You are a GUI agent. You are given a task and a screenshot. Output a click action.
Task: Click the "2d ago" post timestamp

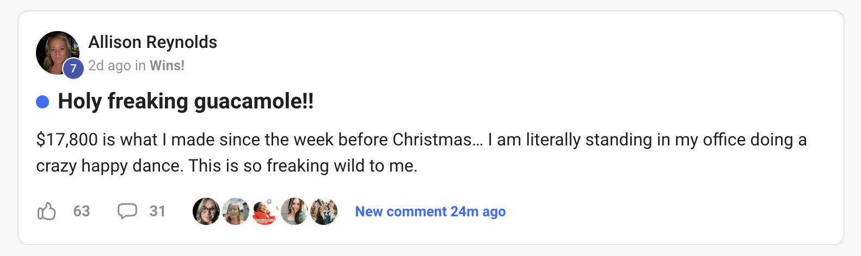(109, 66)
